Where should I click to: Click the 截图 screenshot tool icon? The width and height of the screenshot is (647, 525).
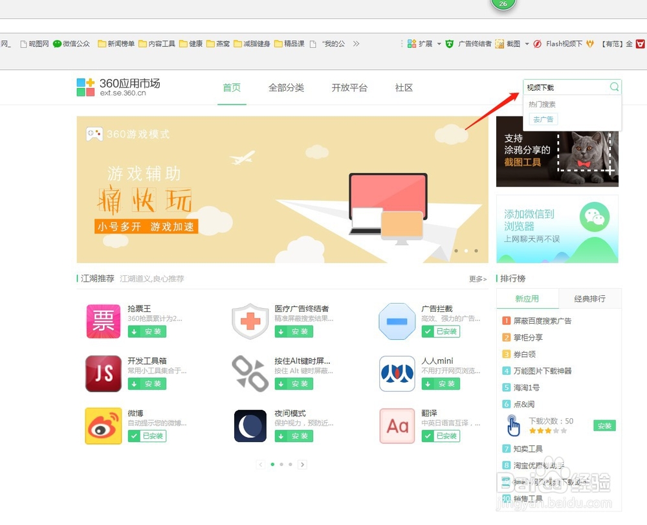click(499, 44)
